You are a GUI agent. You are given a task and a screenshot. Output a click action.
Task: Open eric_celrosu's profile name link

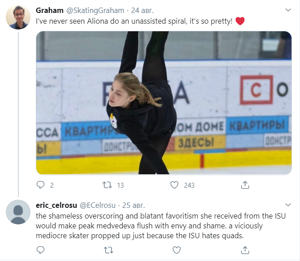[56, 205]
